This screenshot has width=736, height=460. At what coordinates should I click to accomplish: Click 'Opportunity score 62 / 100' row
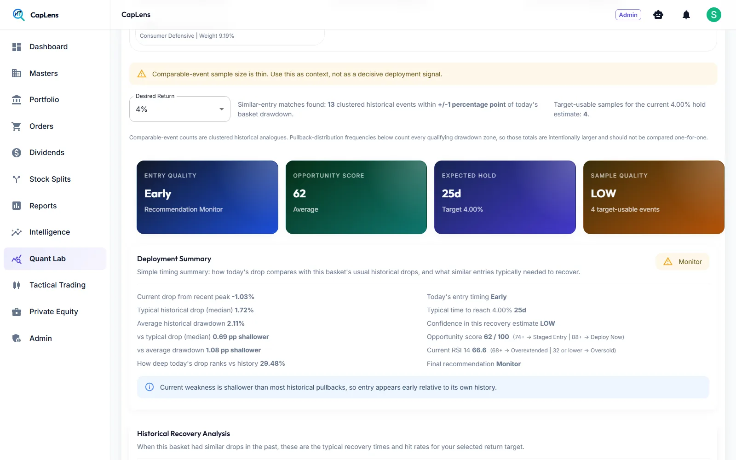[525, 337]
